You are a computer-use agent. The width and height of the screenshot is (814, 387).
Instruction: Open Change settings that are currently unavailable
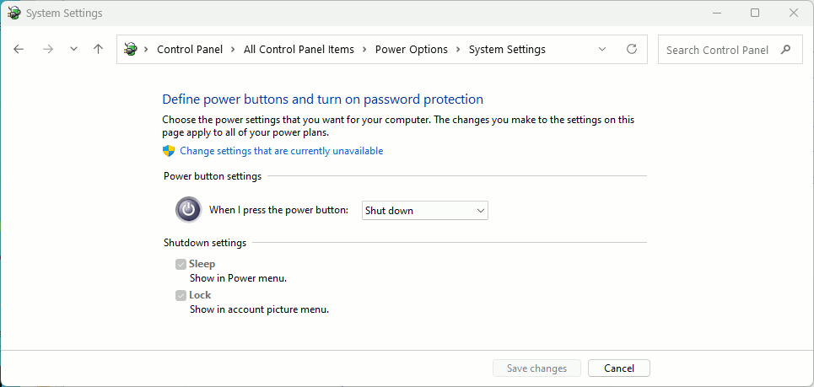(x=282, y=151)
